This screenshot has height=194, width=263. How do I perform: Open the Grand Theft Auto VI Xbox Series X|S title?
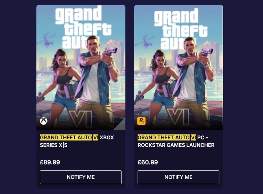coord(77,141)
